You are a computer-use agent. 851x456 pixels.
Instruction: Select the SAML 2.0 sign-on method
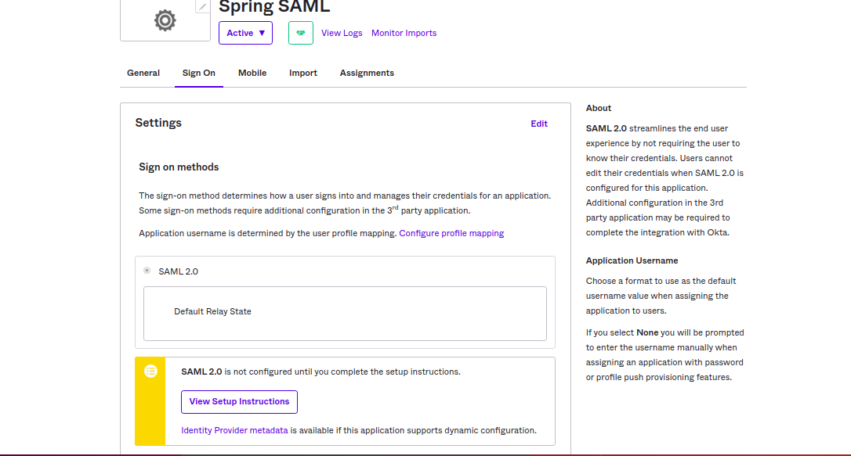(x=146, y=270)
